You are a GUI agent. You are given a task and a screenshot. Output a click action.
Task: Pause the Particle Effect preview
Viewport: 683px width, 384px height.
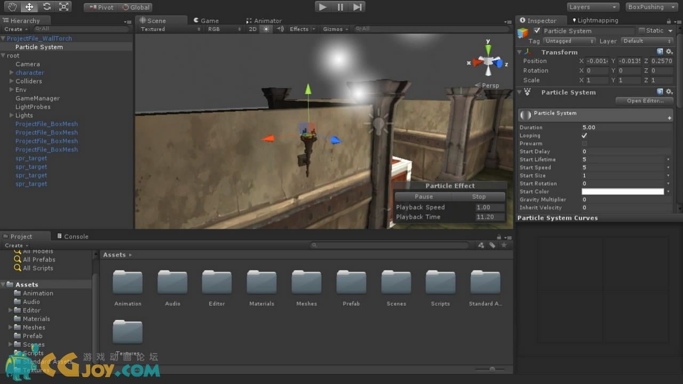(x=424, y=197)
